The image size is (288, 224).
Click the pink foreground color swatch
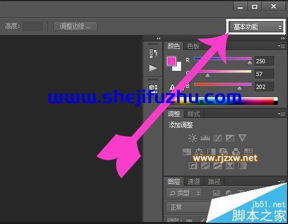pos(172,61)
